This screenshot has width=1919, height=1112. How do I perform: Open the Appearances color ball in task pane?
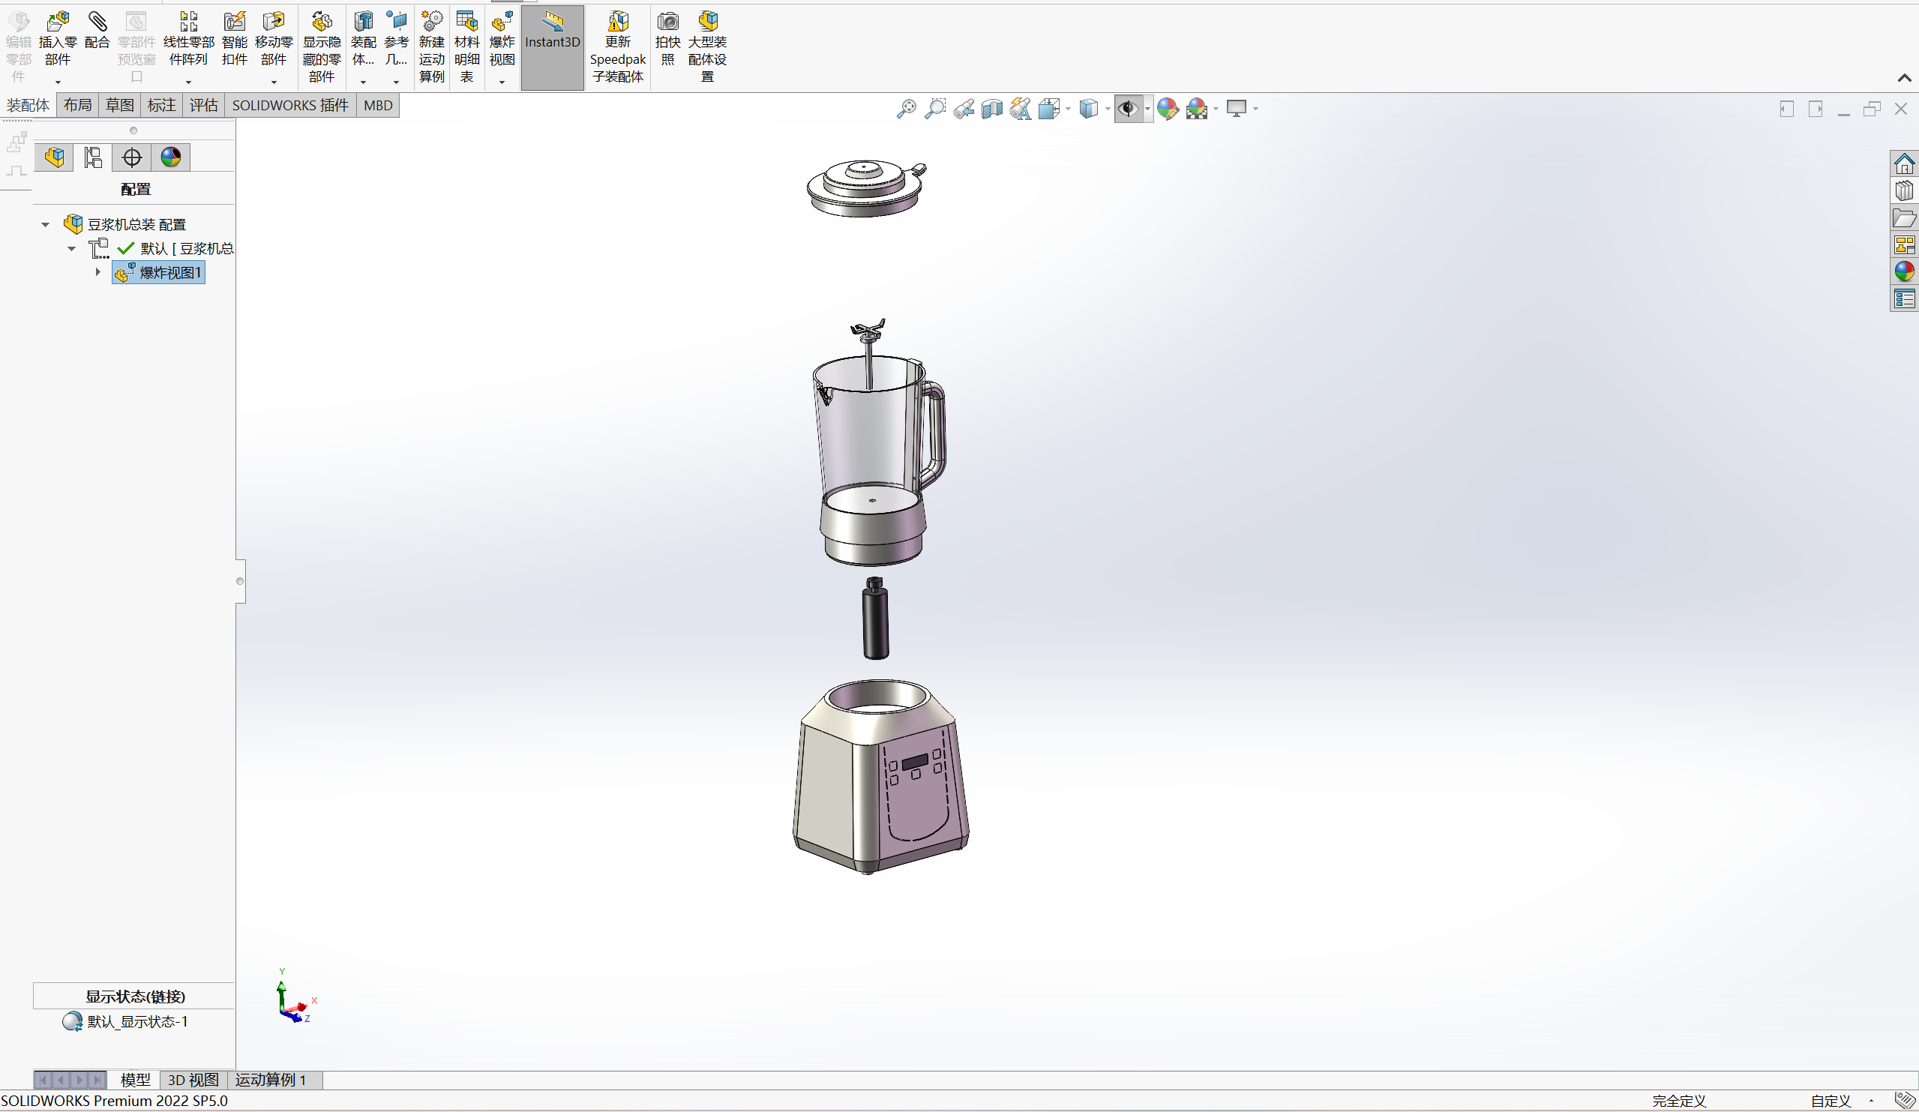[x=1904, y=271]
